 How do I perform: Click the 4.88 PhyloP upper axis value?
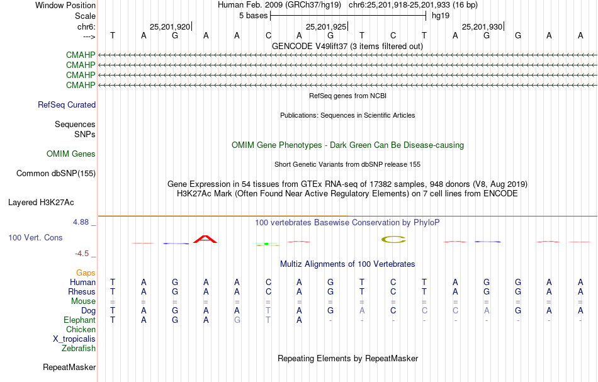(x=81, y=222)
